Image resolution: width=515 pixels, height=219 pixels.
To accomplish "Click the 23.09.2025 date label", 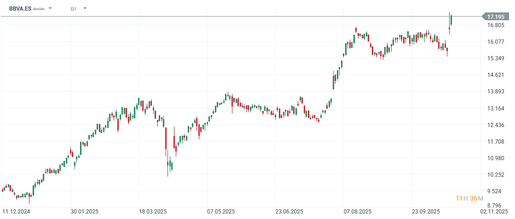I will [x=426, y=212].
